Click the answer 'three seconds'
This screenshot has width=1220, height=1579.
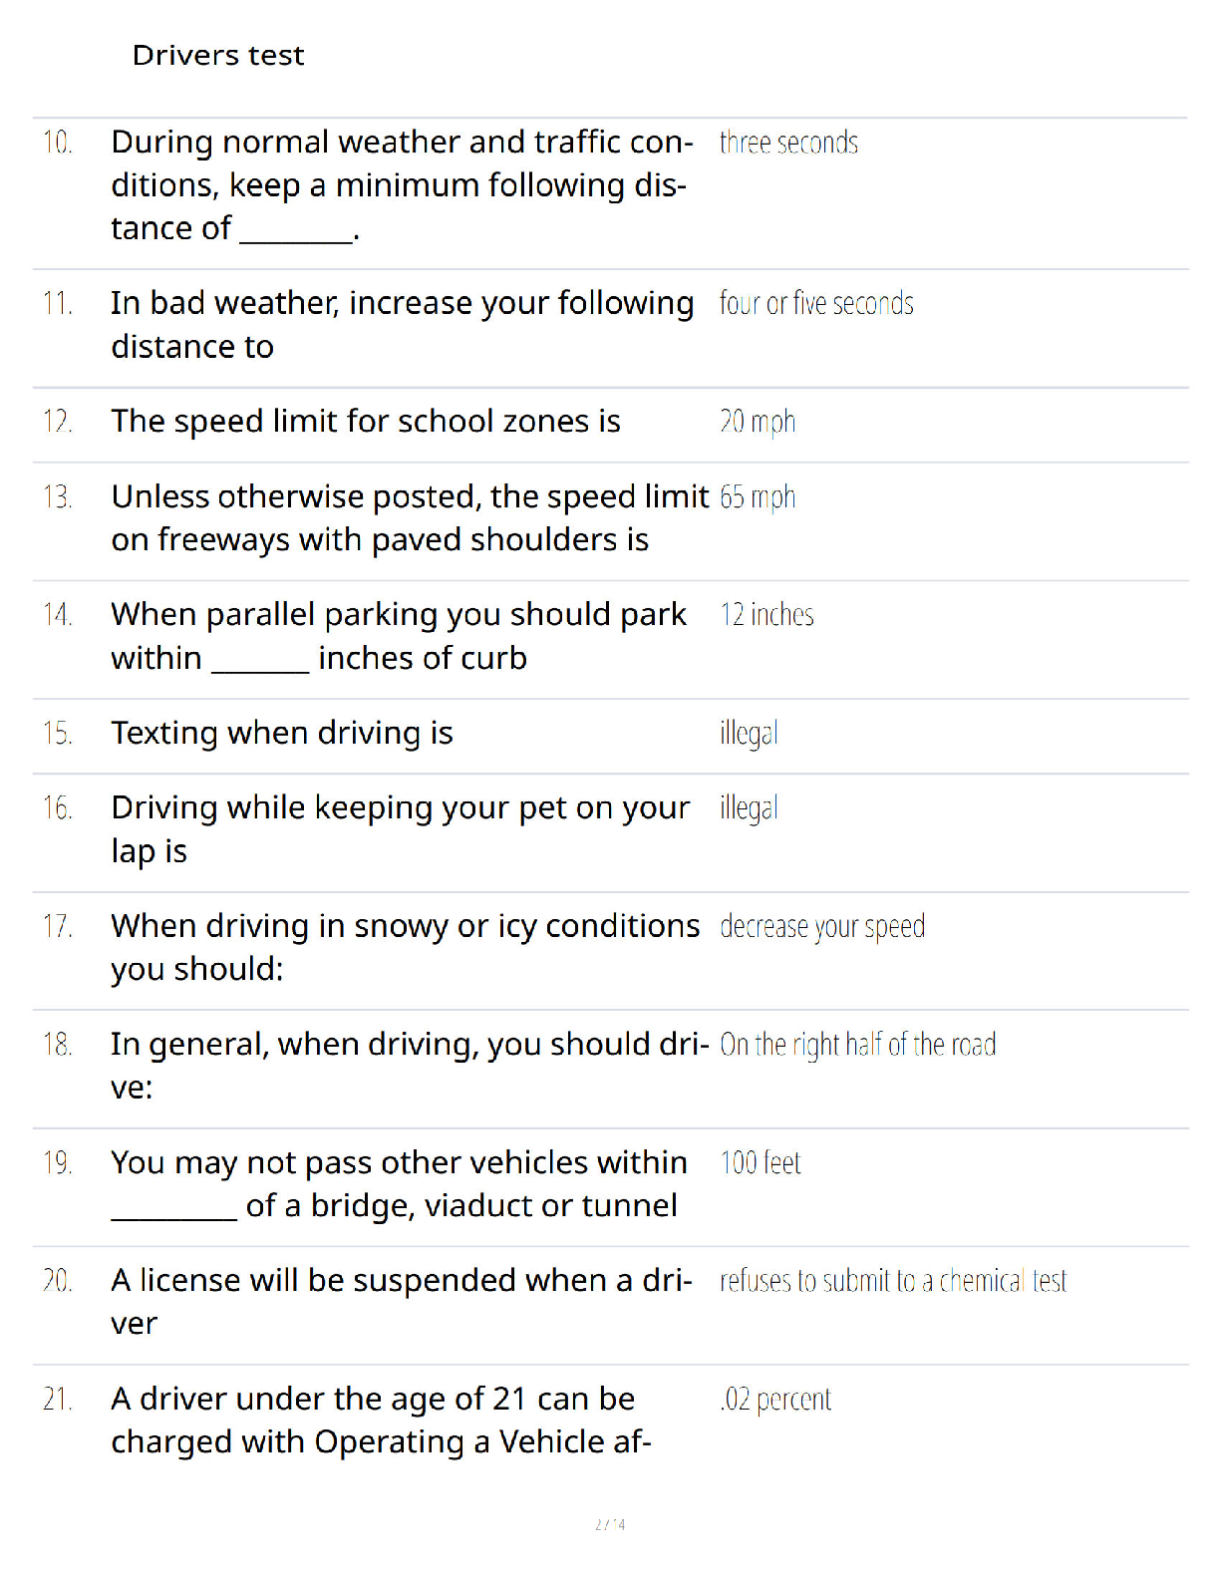788,143
